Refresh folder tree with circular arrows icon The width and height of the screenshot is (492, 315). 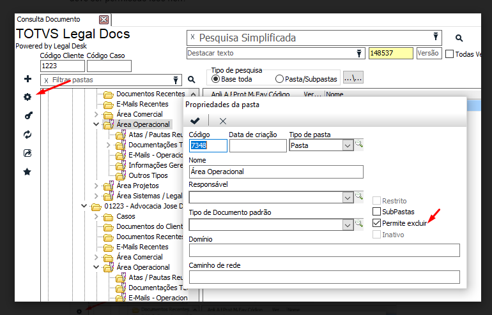click(27, 135)
